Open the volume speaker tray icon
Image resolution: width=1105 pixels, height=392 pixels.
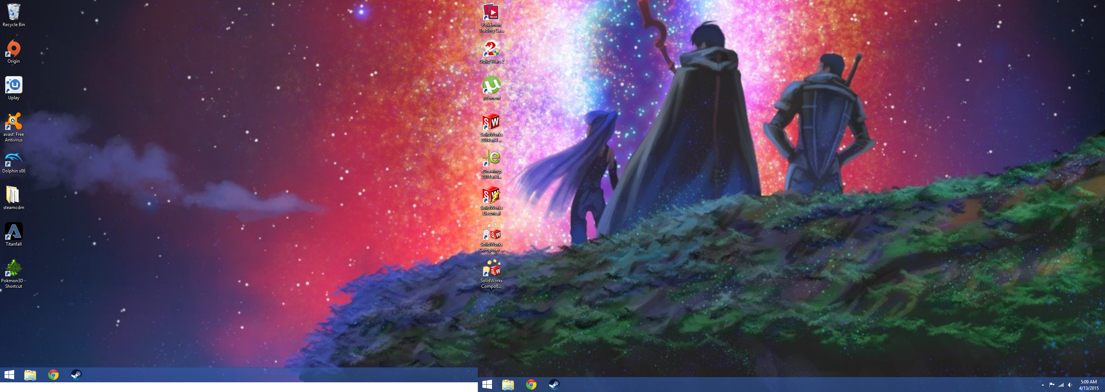point(1070,385)
